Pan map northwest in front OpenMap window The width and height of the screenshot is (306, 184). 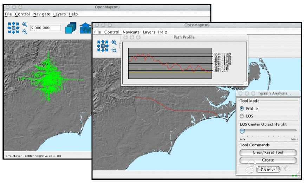99,42
